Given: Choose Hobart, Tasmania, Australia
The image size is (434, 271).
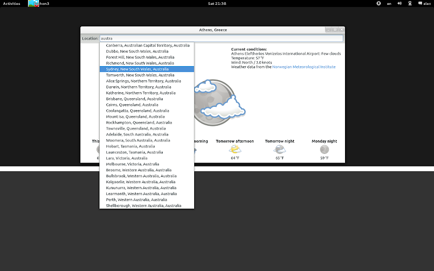Looking at the screenshot, I should 147,146.
